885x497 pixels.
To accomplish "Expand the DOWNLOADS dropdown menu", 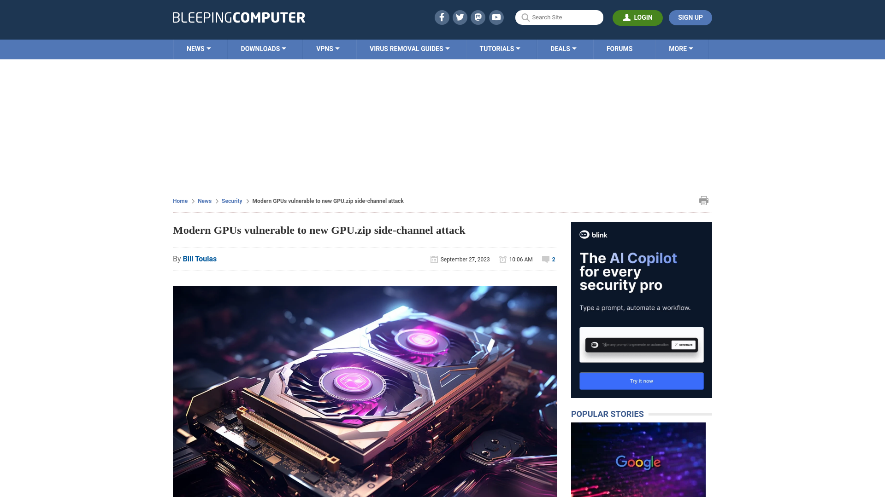I will 263,48.
